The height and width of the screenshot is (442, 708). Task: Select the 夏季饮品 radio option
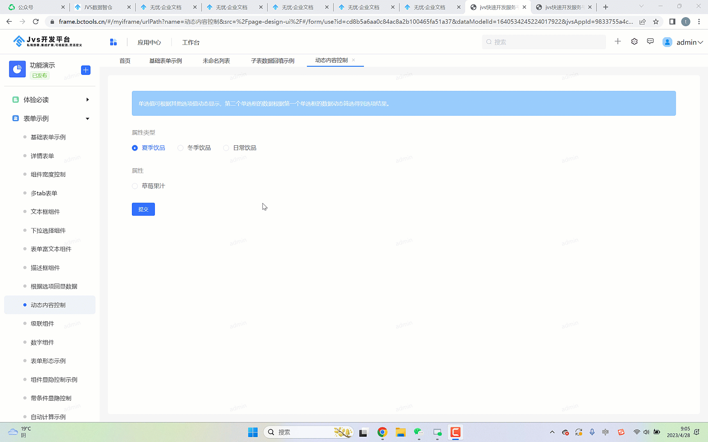pos(148,148)
